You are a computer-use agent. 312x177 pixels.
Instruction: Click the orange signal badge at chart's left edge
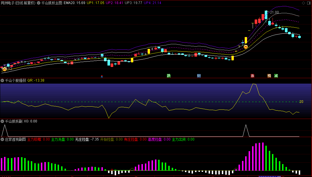pyautogui.click(x=5, y=69)
